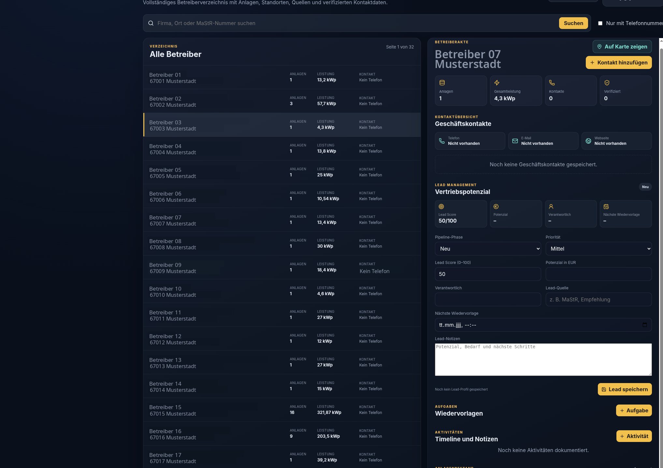Click the Webseite globe icon
663x468 pixels.
click(x=588, y=141)
